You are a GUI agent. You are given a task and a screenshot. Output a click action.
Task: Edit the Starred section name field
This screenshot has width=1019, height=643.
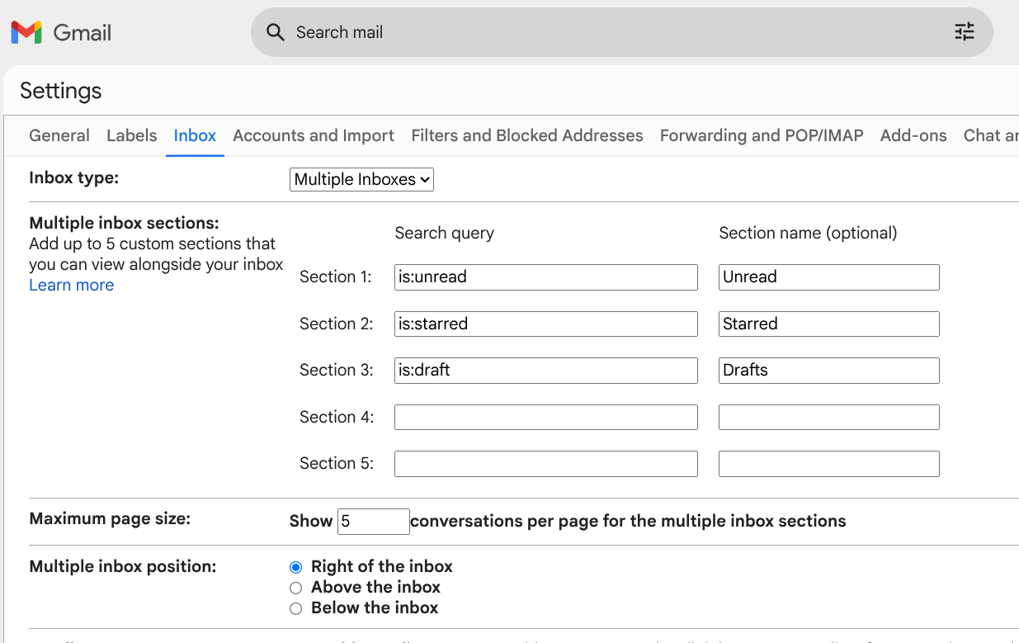[x=829, y=324]
